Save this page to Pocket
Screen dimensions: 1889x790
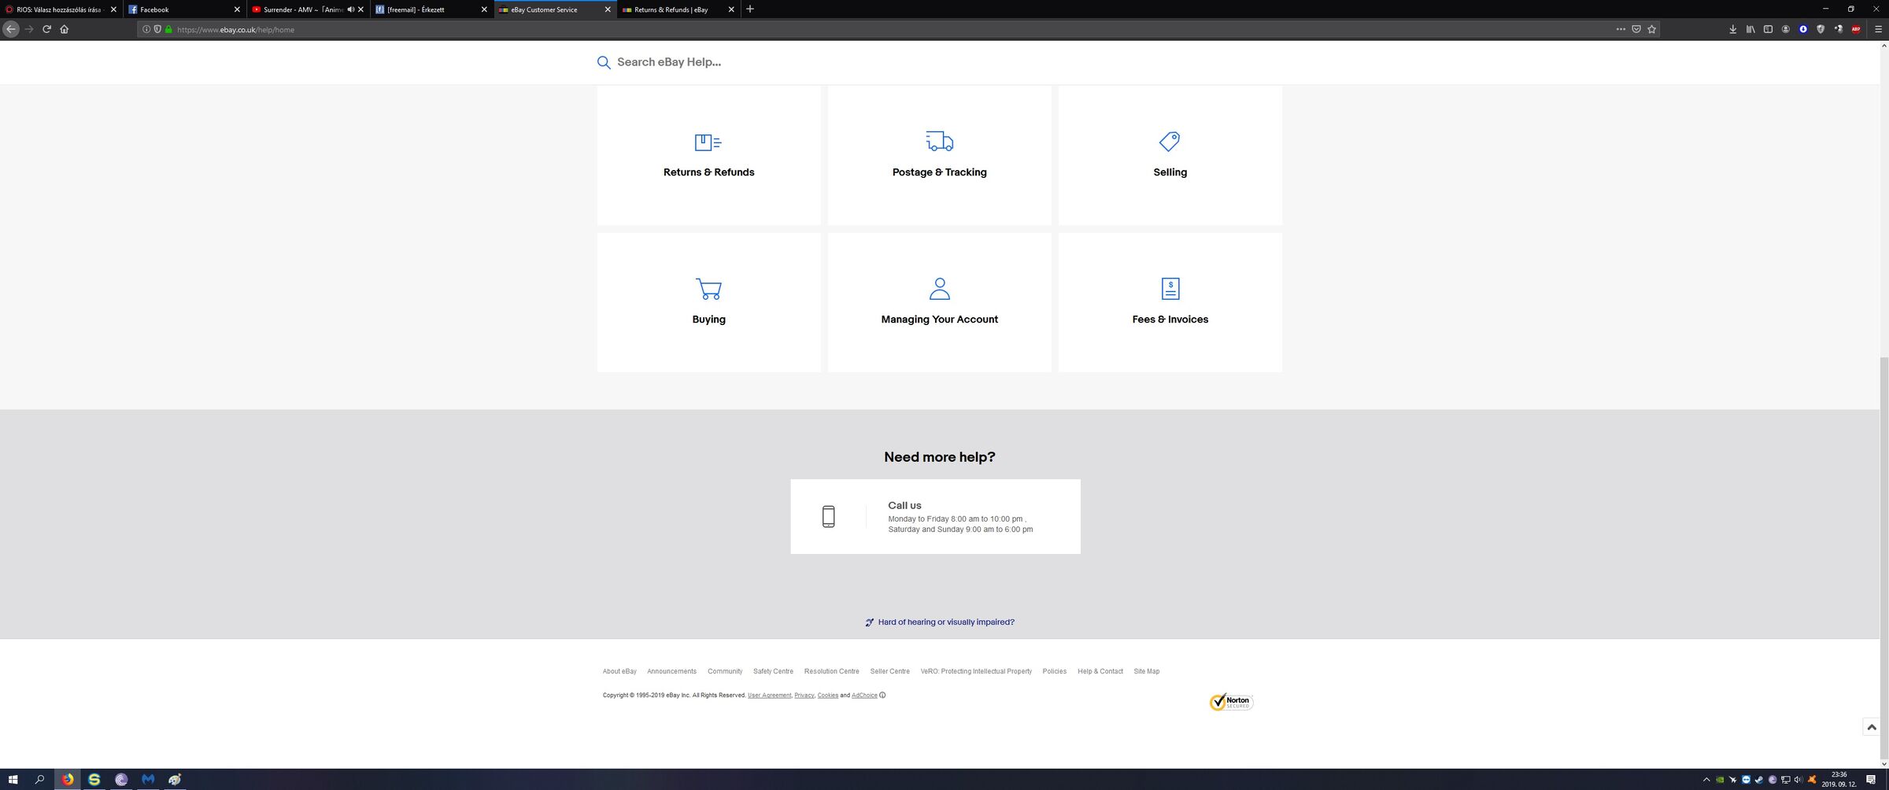point(1636,29)
